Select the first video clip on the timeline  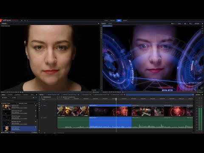(73, 110)
